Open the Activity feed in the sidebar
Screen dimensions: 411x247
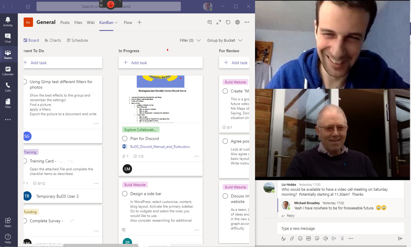pyautogui.click(x=8, y=22)
